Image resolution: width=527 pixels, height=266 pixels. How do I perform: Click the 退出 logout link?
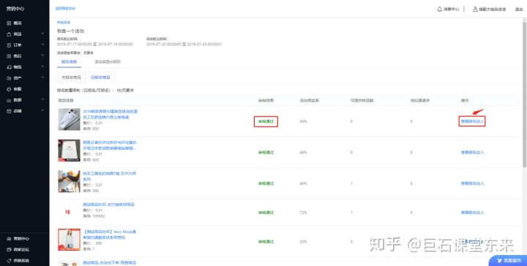(519, 9)
